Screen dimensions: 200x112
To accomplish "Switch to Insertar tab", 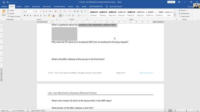I will click(19, 7).
